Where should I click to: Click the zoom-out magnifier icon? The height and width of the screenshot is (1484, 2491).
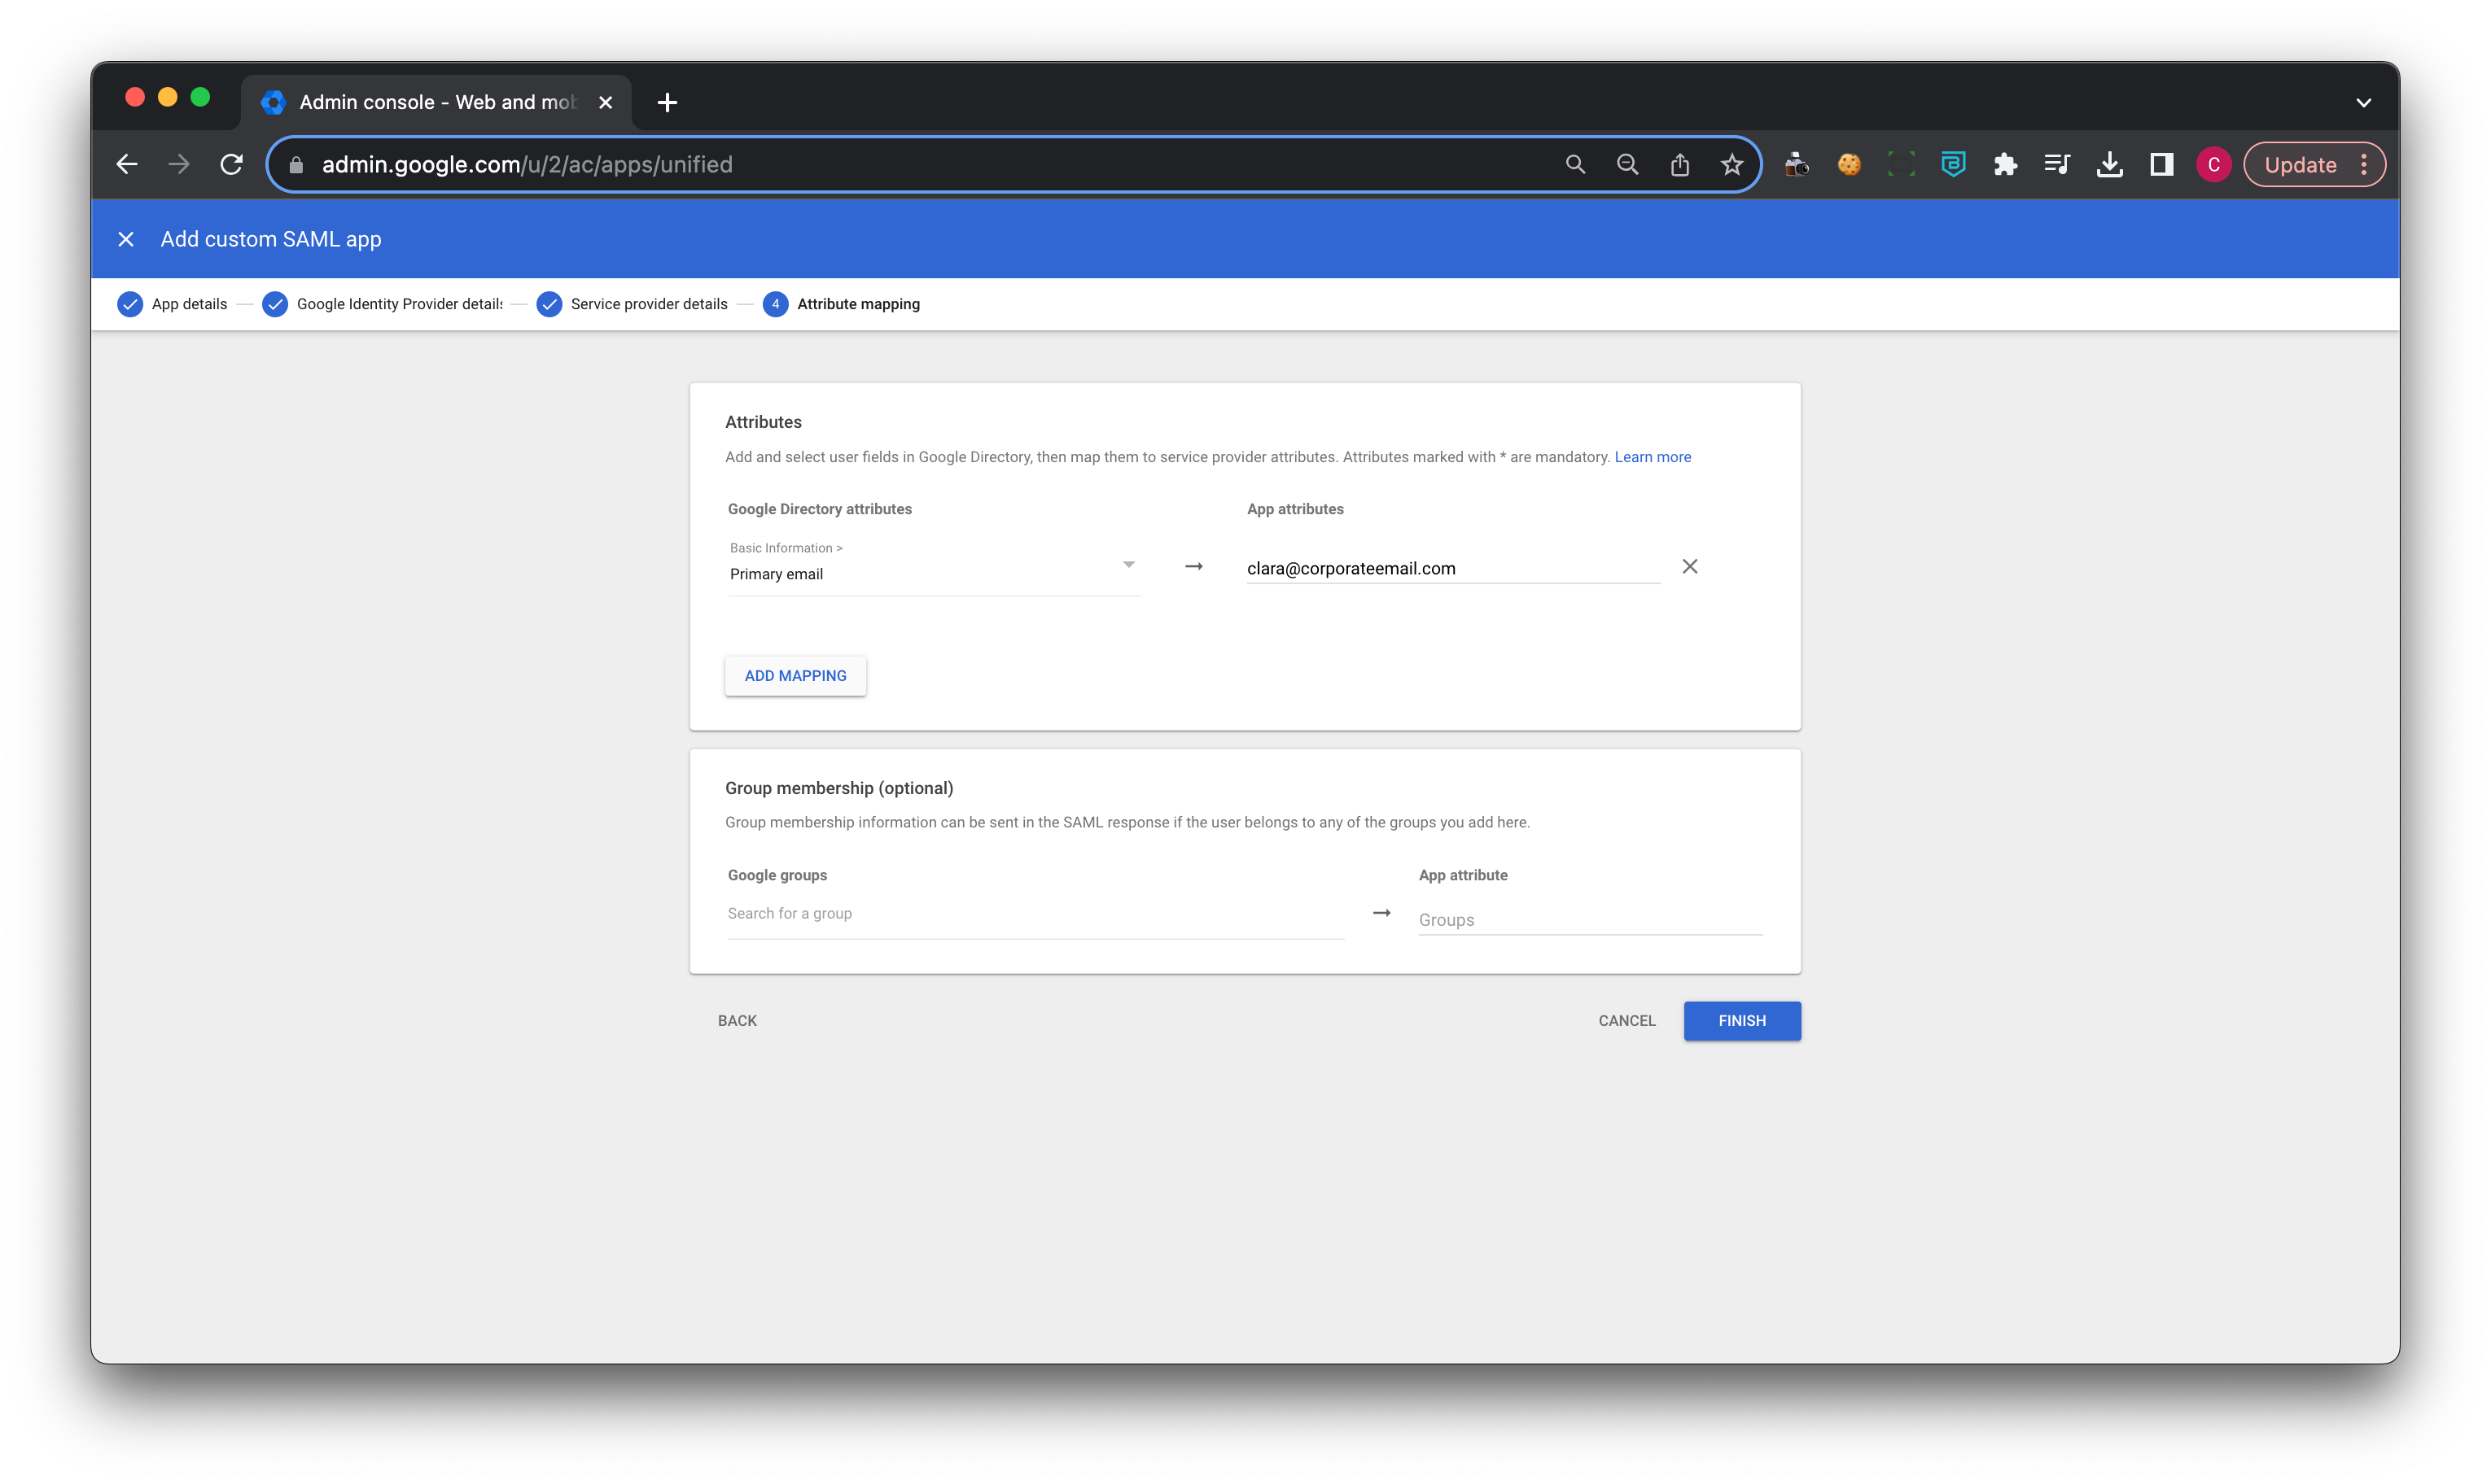[x=1627, y=165]
